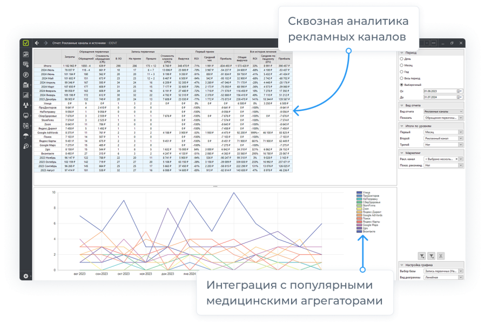
Task: Open the Рекл. канал dropdown arrow
Action: [461, 159]
